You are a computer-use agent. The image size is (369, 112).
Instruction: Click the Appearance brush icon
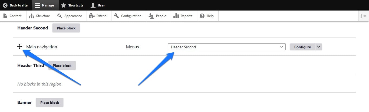tap(60, 16)
